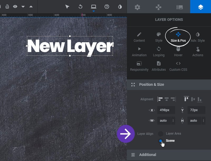Open the layers stack tab
The width and height of the screenshot is (211, 161).
(200, 7)
